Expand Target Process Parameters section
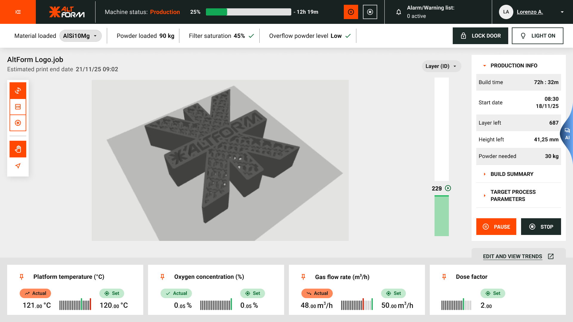 coord(519,196)
